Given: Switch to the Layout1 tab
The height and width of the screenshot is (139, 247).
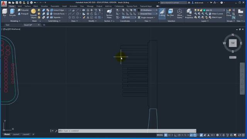Looking at the screenshot, I should click(16, 134).
